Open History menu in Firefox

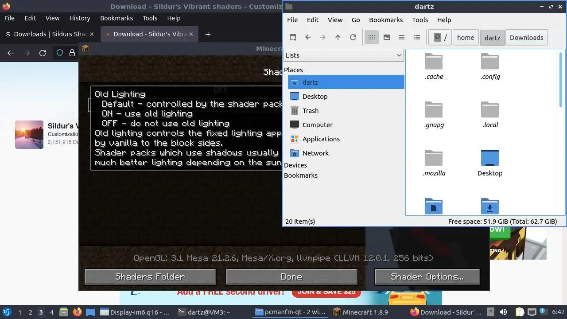pos(80,18)
